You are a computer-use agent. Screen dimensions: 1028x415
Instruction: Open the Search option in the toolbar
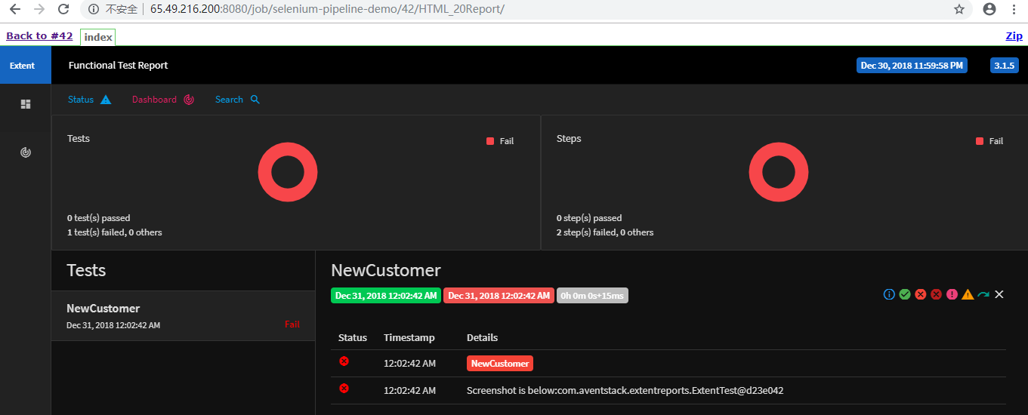coord(237,100)
